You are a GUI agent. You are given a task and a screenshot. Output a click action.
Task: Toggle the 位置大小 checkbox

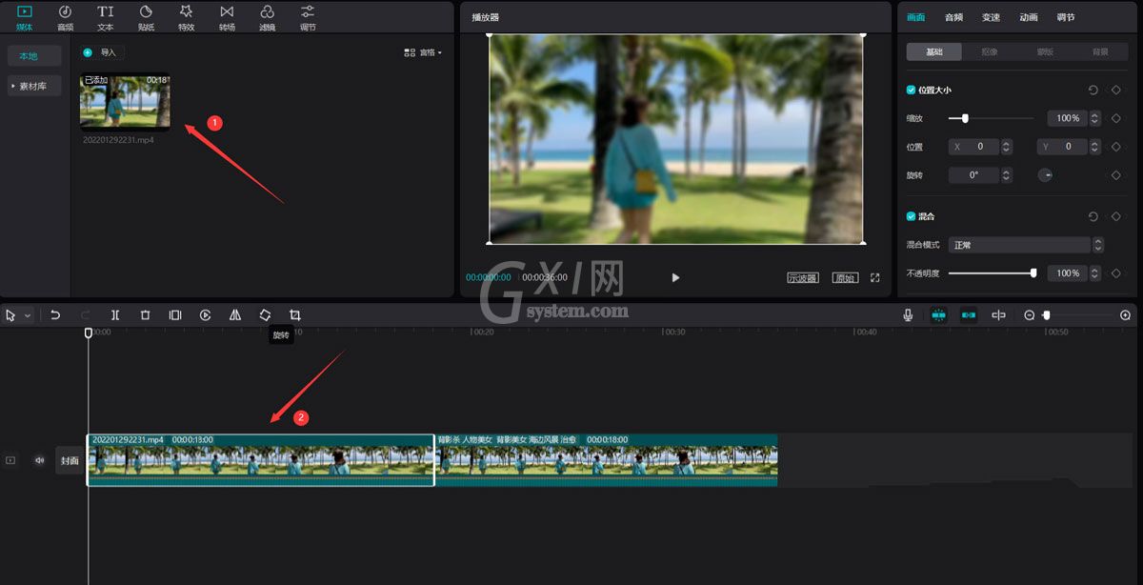click(x=911, y=90)
